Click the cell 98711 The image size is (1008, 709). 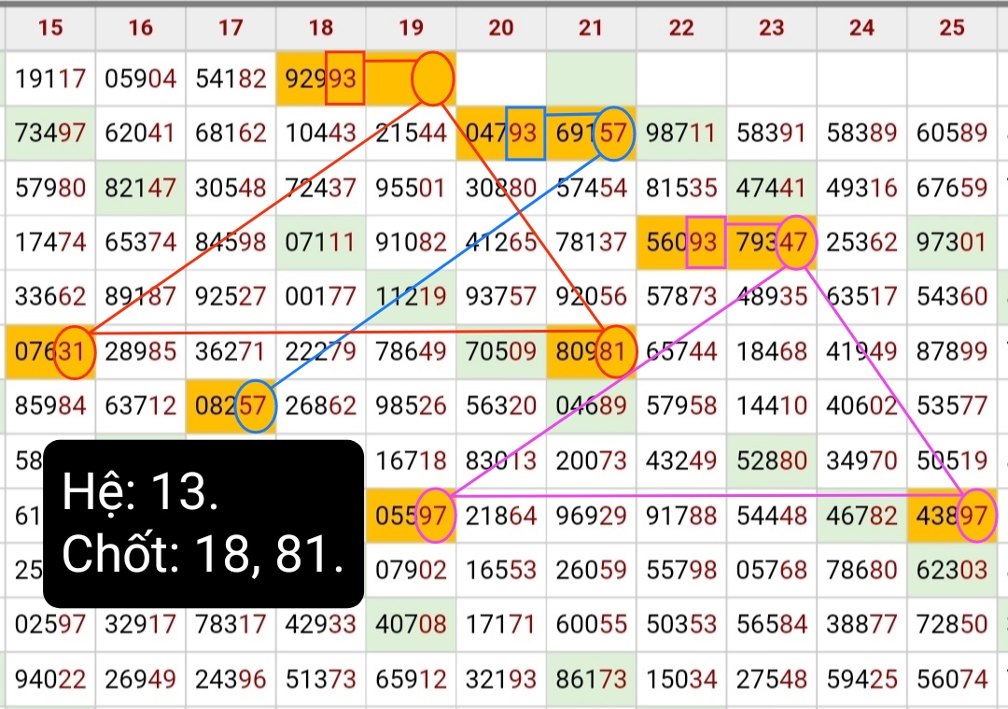(x=681, y=134)
